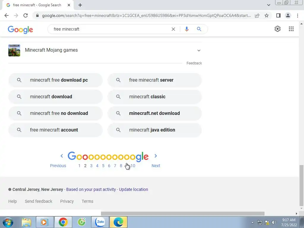Click the Feedback link

coord(194,63)
